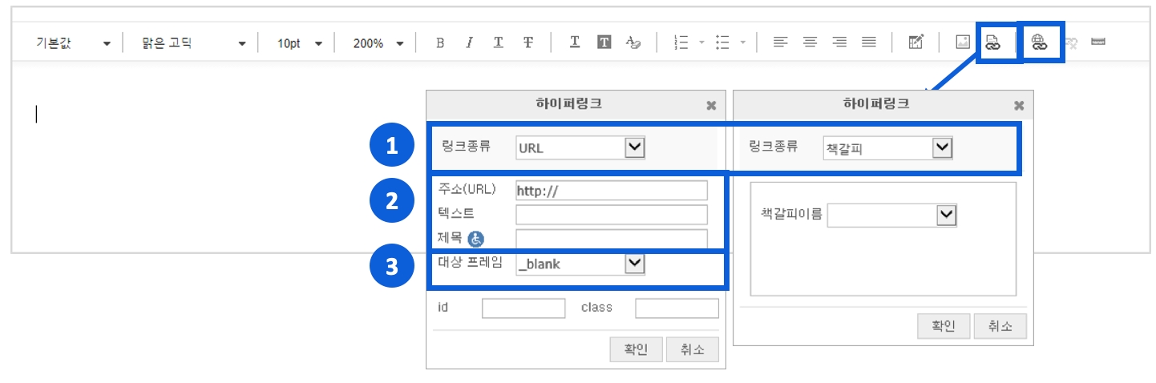
Task: Click the 주소(URL) input field
Action: [x=612, y=191]
